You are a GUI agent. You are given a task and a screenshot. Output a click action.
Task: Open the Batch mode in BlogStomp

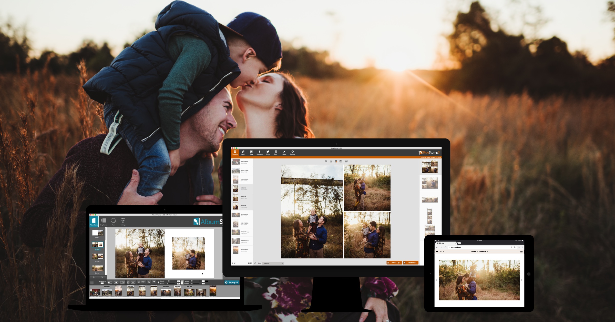point(243,153)
